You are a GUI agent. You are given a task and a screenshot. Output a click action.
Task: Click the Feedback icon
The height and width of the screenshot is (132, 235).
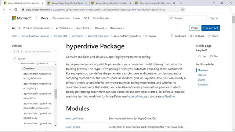191,36
